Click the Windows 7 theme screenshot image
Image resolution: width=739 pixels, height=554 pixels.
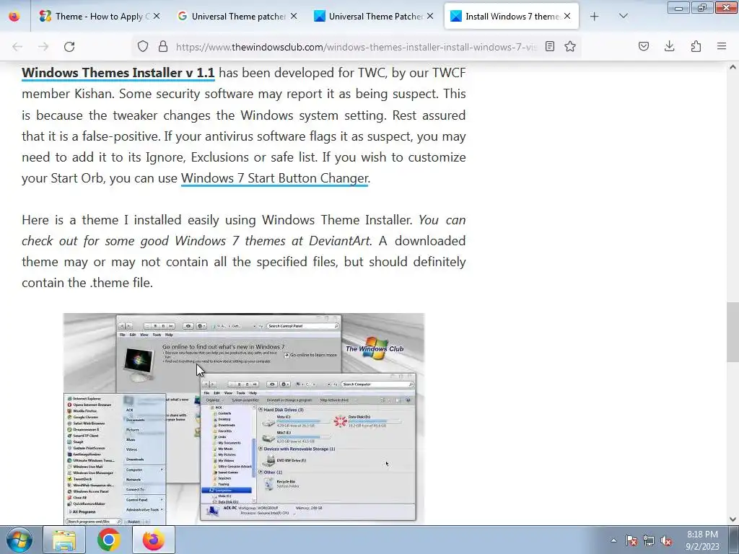tap(244, 418)
